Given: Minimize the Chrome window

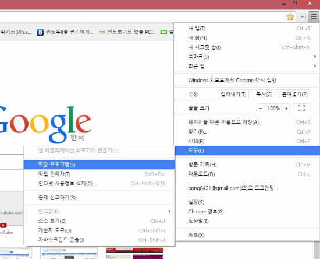Looking at the screenshot, I should 284,3.
